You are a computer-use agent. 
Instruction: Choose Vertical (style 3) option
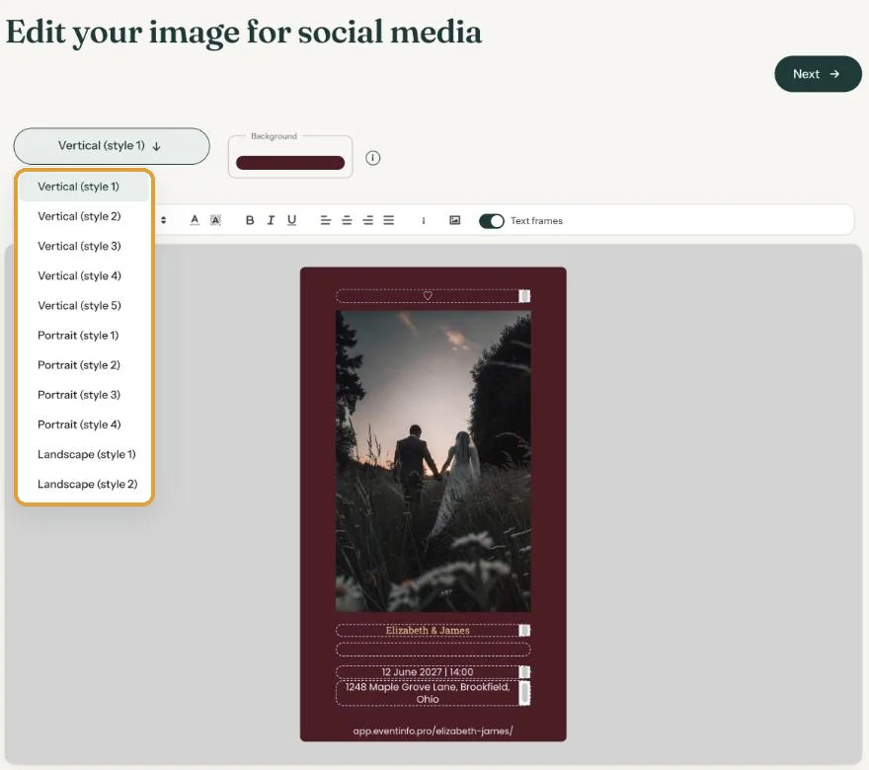coord(84,246)
